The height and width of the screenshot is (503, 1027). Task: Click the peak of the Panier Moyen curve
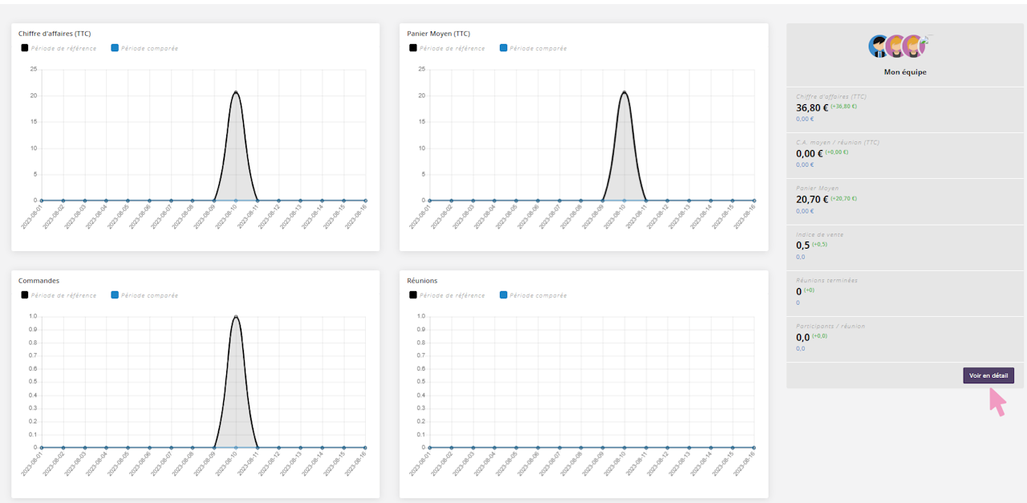pyautogui.click(x=623, y=92)
